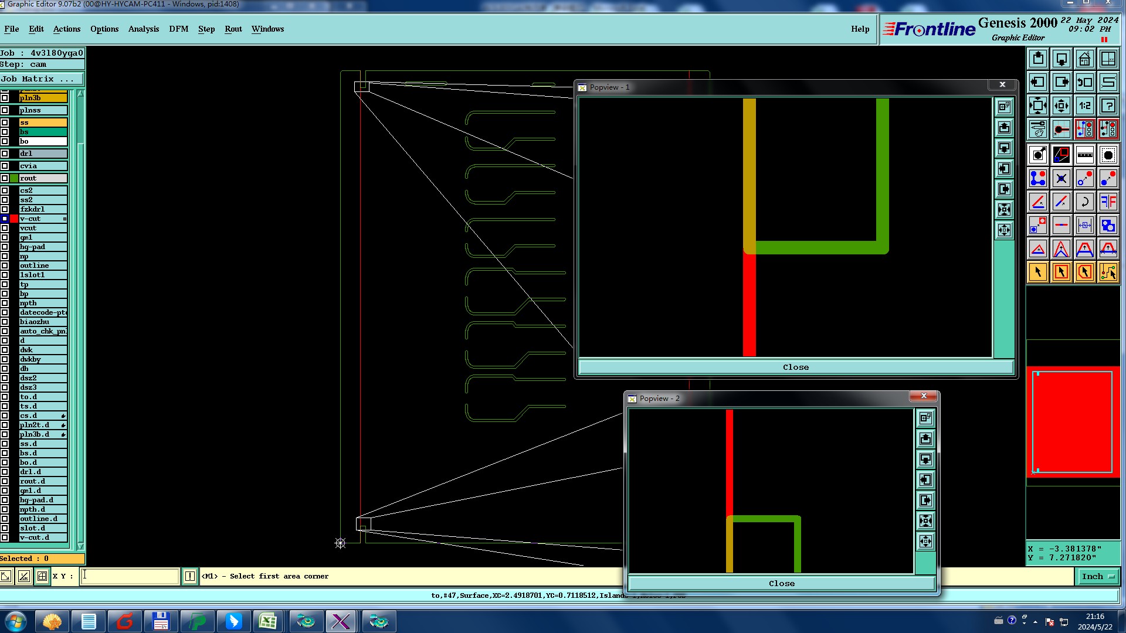1126x633 pixels.
Task: Click the pan right view icon
Action: [1061, 82]
